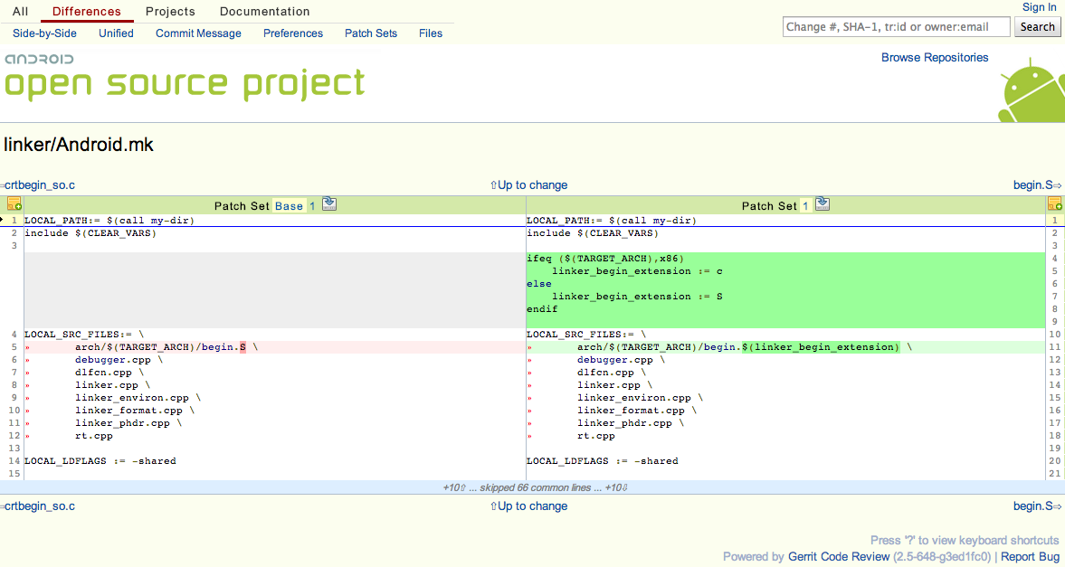This screenshot has width=1065, height=567.
Task: Click the Sign In link
Action: 1039,7
